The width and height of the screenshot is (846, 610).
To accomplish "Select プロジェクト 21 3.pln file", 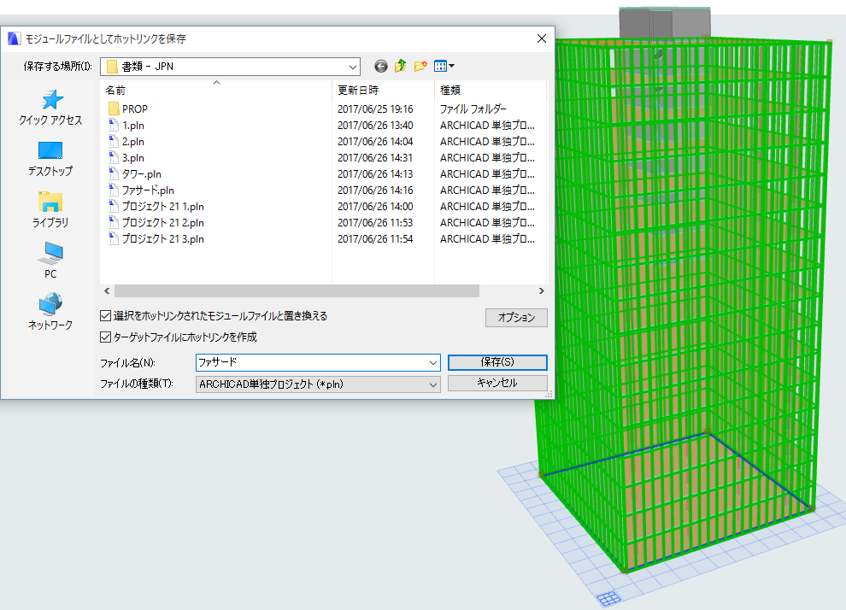I will 163,238.
